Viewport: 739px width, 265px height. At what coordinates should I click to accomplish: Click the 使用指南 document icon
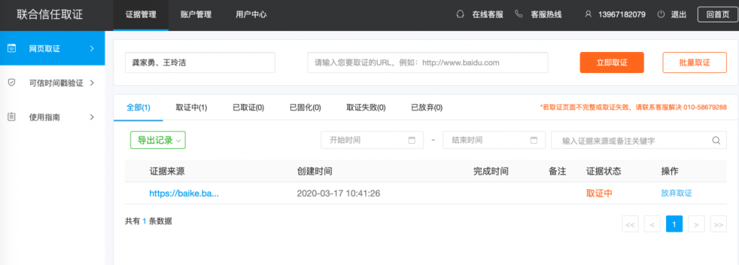(12, 116)
